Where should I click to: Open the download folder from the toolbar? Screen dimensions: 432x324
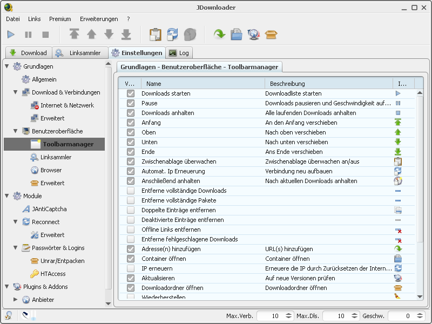coord(271,35)
